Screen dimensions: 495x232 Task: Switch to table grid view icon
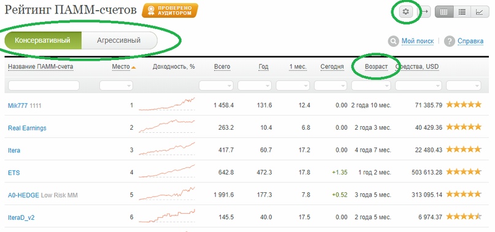[x=444, y=12]
